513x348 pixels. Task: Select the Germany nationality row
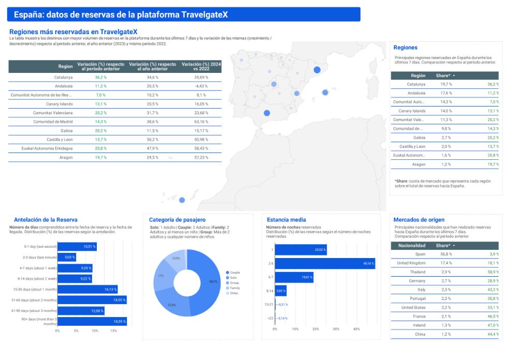tap(445, 281)
